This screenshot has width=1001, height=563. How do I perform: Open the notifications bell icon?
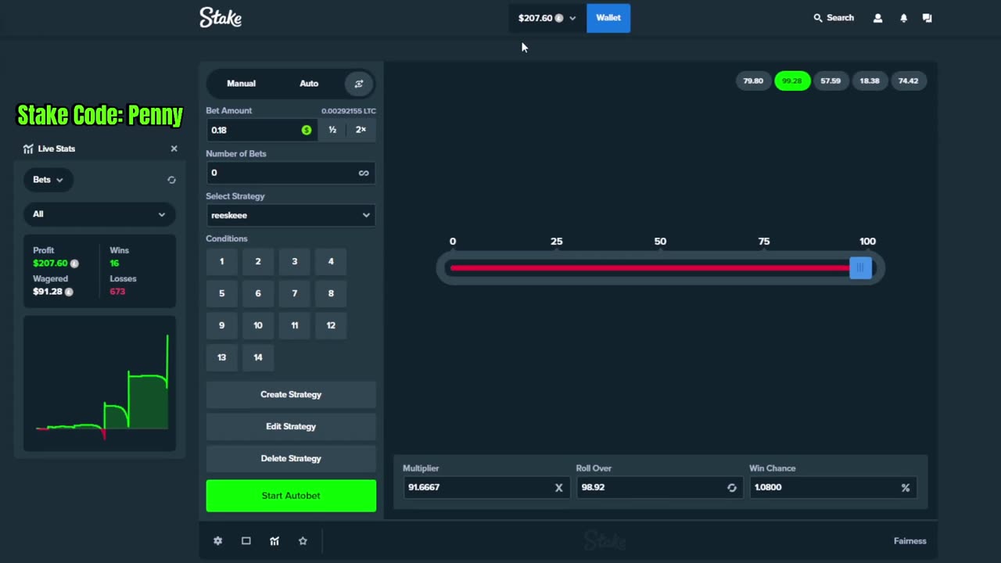(903, 18)
